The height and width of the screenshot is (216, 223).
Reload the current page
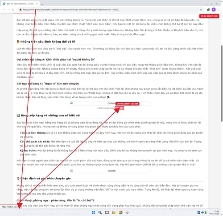click(13, 10)
